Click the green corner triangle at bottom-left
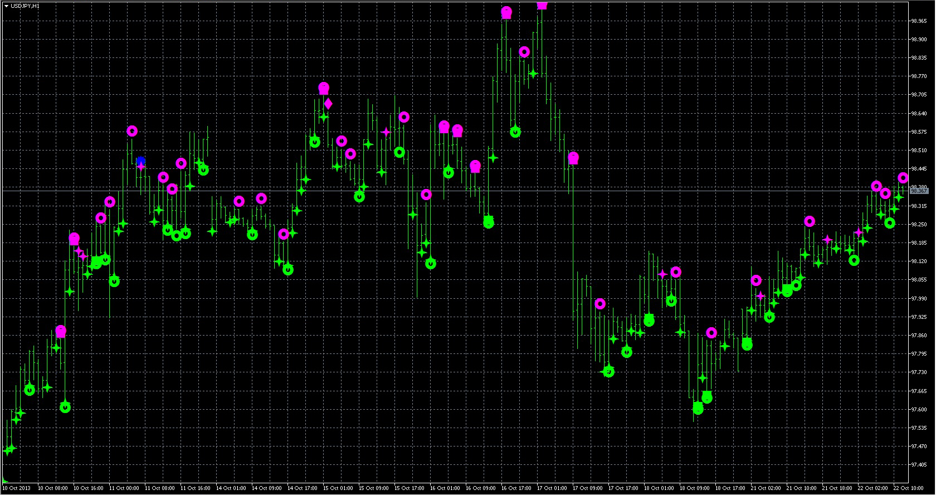The height and width of the screenshot is (495, 936). [x=4, y=481]
